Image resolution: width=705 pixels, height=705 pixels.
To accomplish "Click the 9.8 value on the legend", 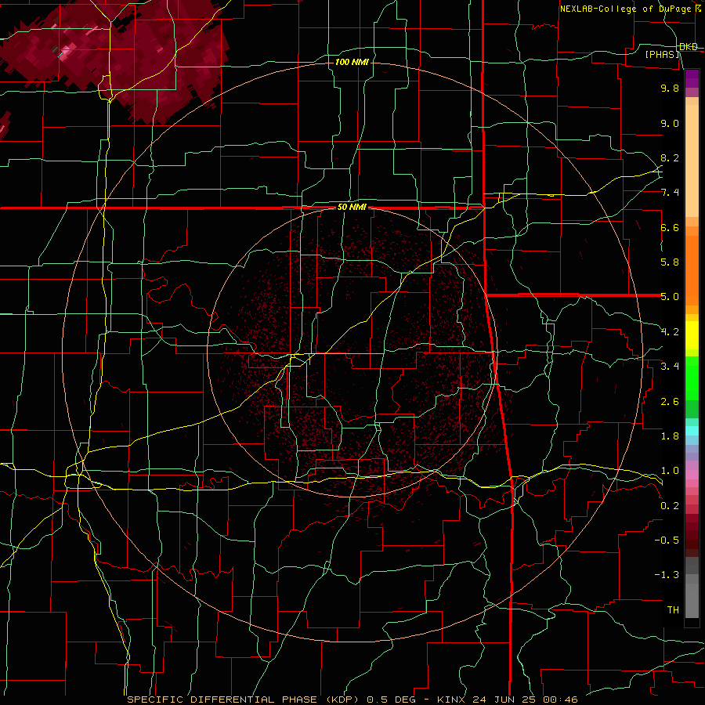I will [670, 88].
